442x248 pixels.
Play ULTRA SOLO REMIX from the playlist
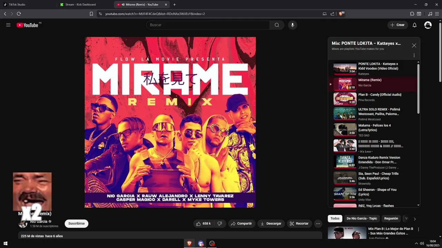click(x=373, y=114)
